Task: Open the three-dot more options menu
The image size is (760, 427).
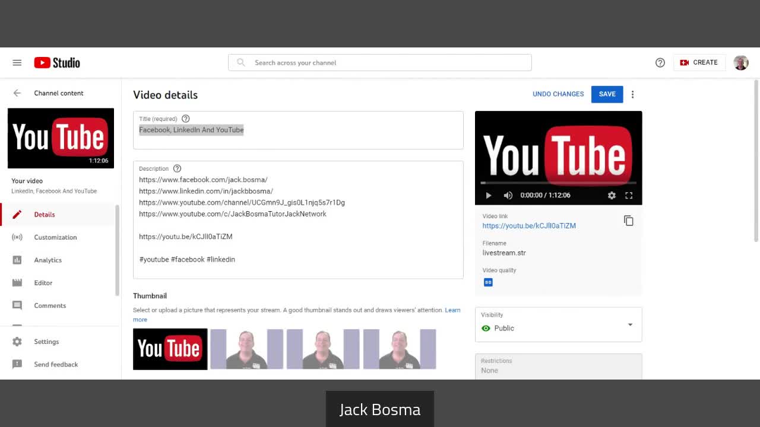Action: [632, 94]
